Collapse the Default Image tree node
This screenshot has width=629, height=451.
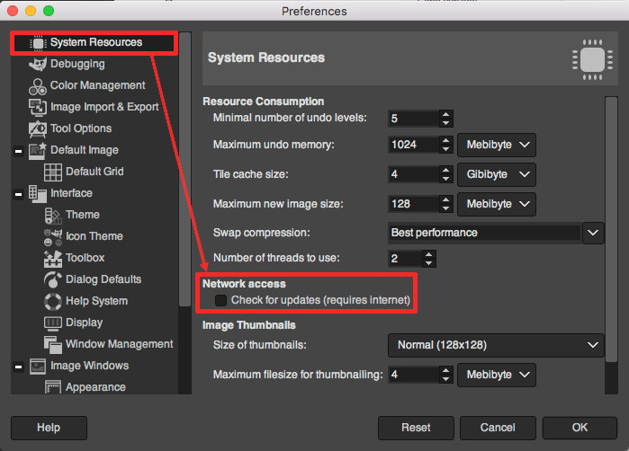[x=18, y=152]
